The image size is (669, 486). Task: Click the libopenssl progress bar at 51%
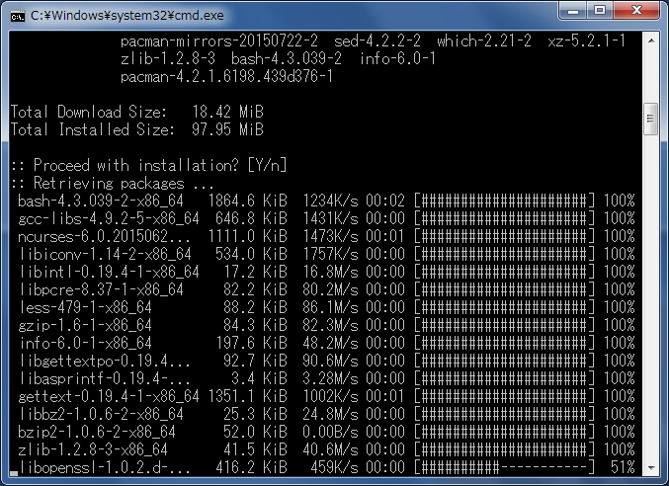click(x=504, y=467)
